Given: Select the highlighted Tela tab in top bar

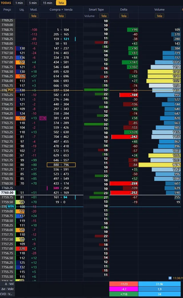Looking at the screenshot, I should click(x=61, y=3).
